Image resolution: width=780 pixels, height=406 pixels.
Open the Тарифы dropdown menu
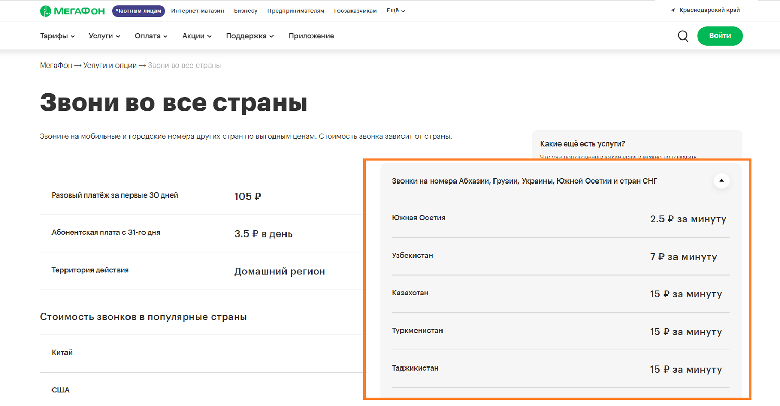57,36
